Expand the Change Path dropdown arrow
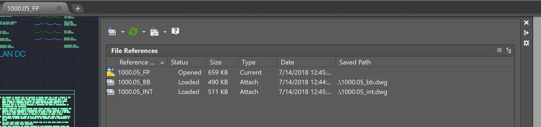 [165, 32]
